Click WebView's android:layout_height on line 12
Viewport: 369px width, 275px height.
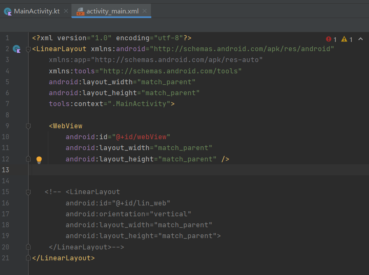pos(141,159)
